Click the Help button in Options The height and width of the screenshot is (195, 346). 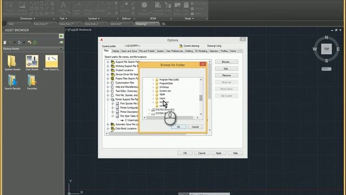point(235,153)
